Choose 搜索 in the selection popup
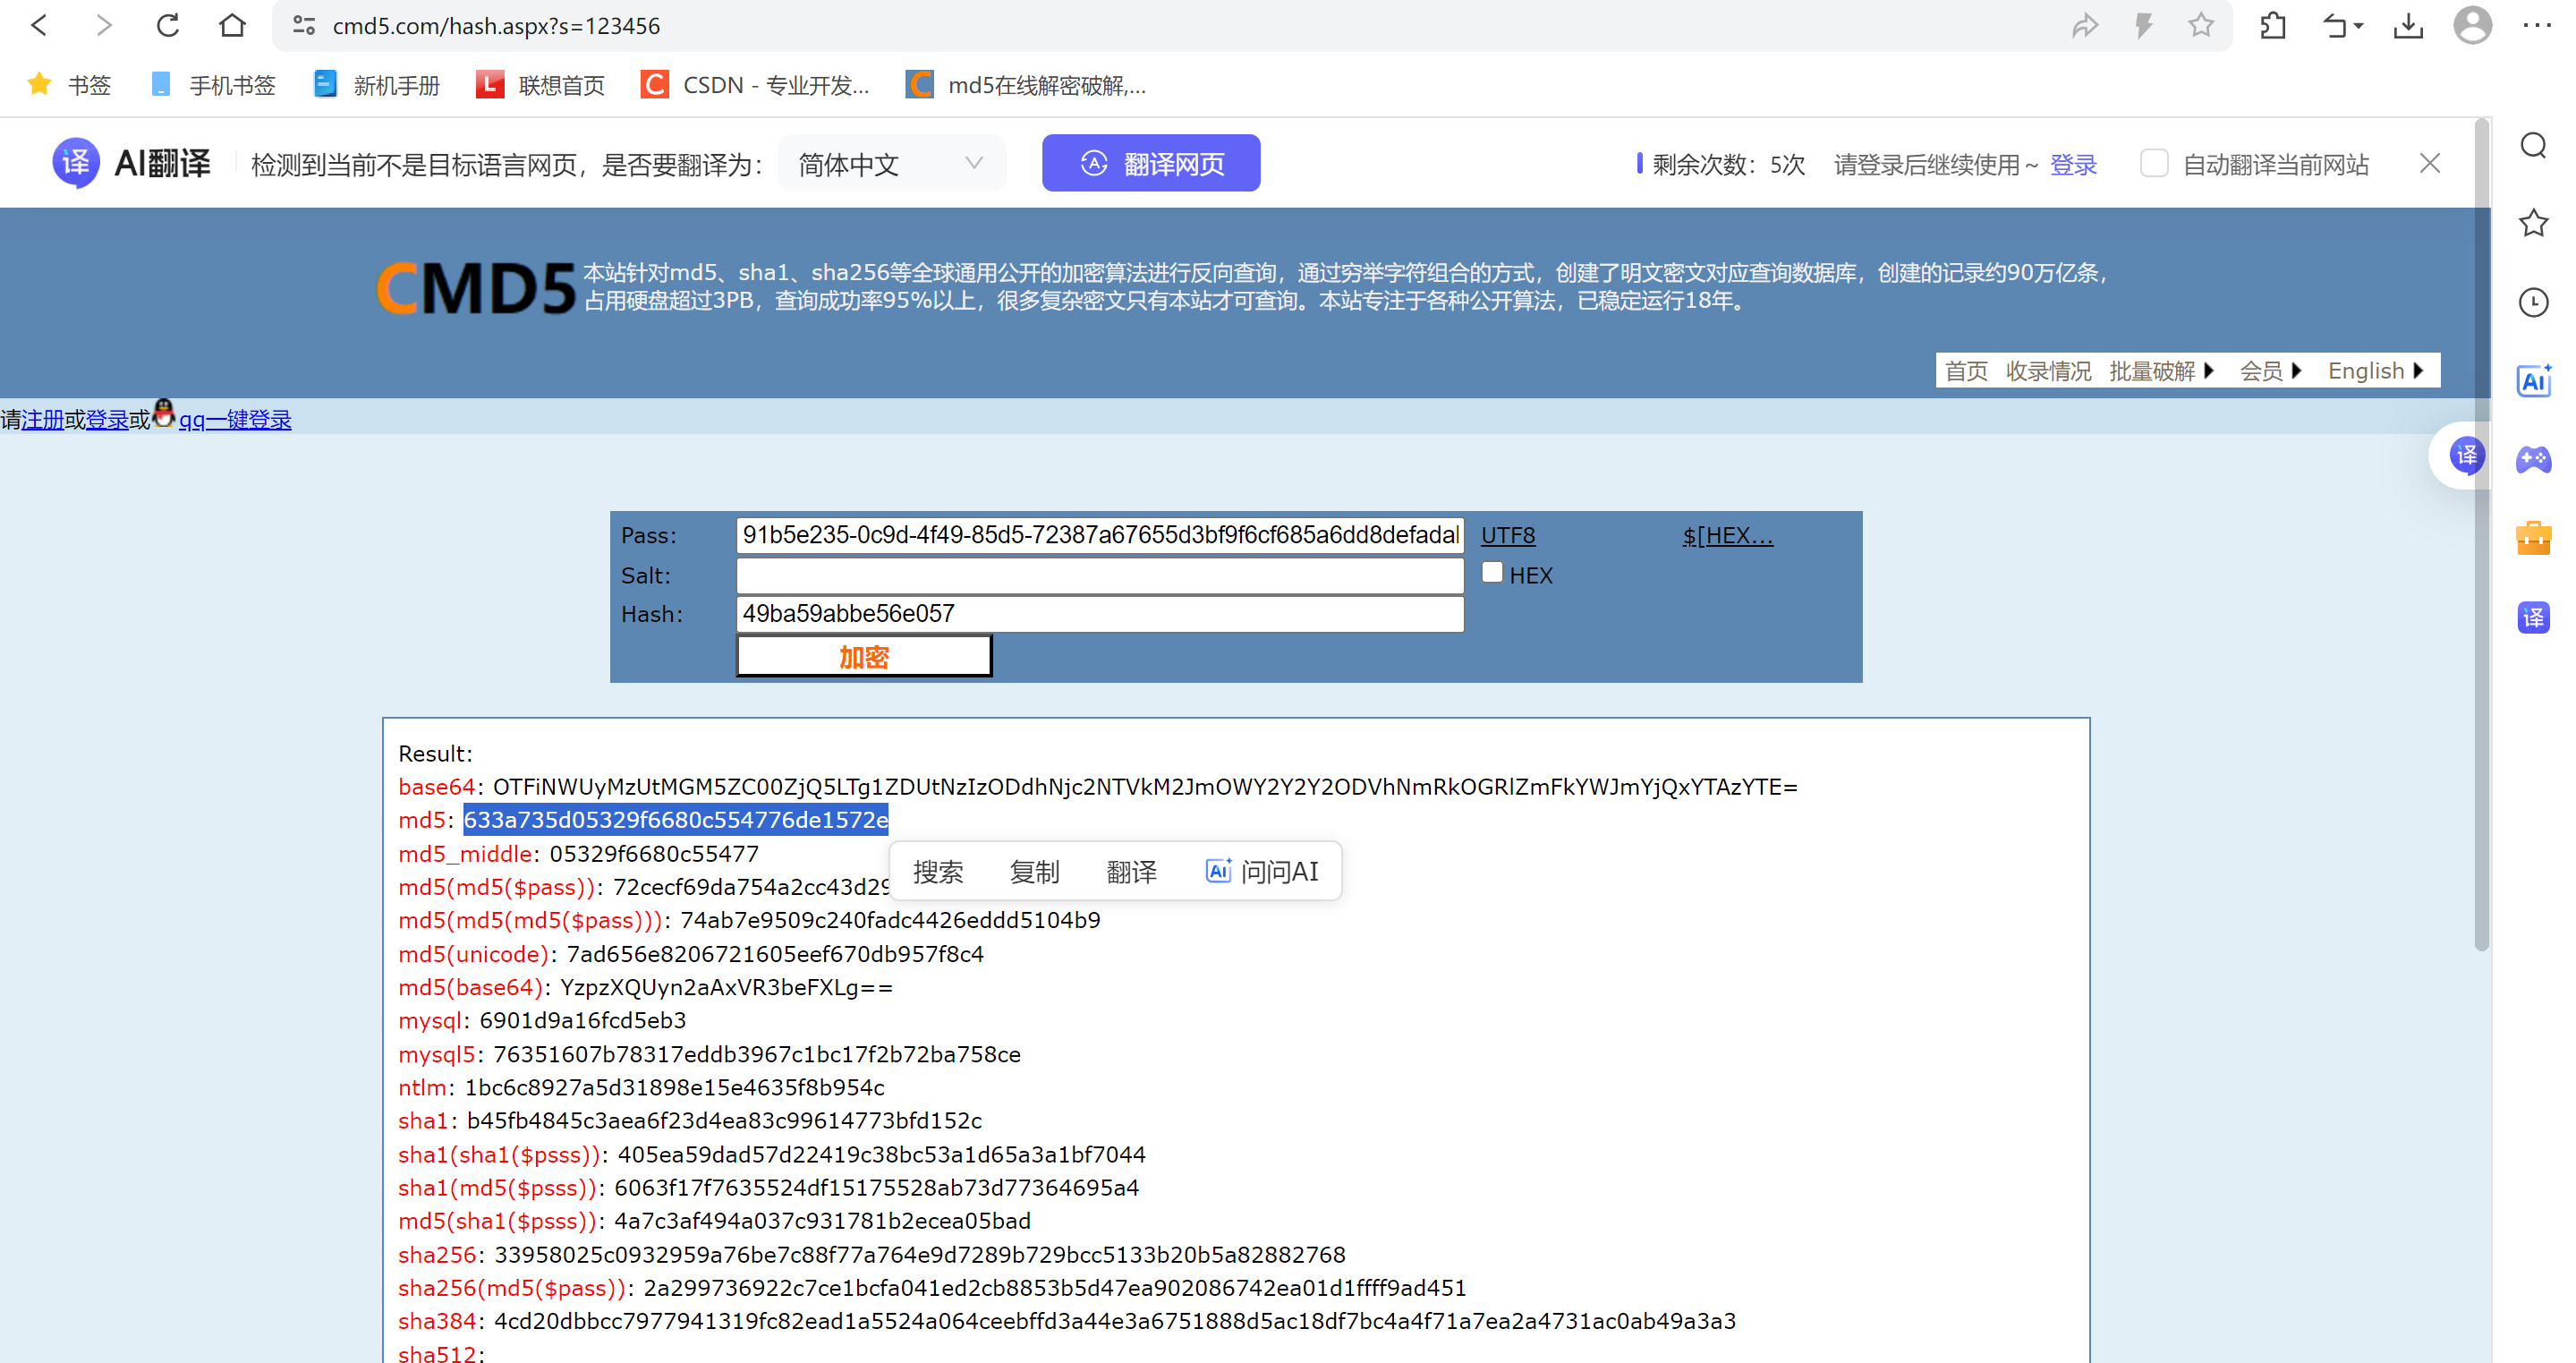This screenshot has width=2576, height=1363. 938,872
